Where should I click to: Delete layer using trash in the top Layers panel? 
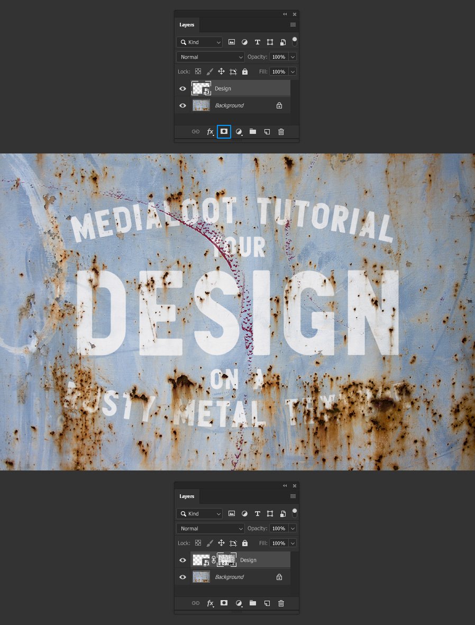(x=281, y=132)
